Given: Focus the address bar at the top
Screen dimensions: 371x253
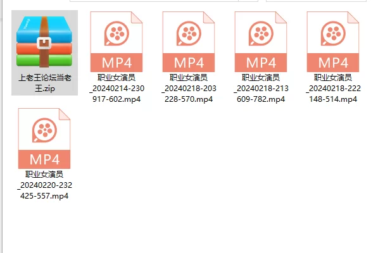Looking at the screenshot, I should (154, 1).
